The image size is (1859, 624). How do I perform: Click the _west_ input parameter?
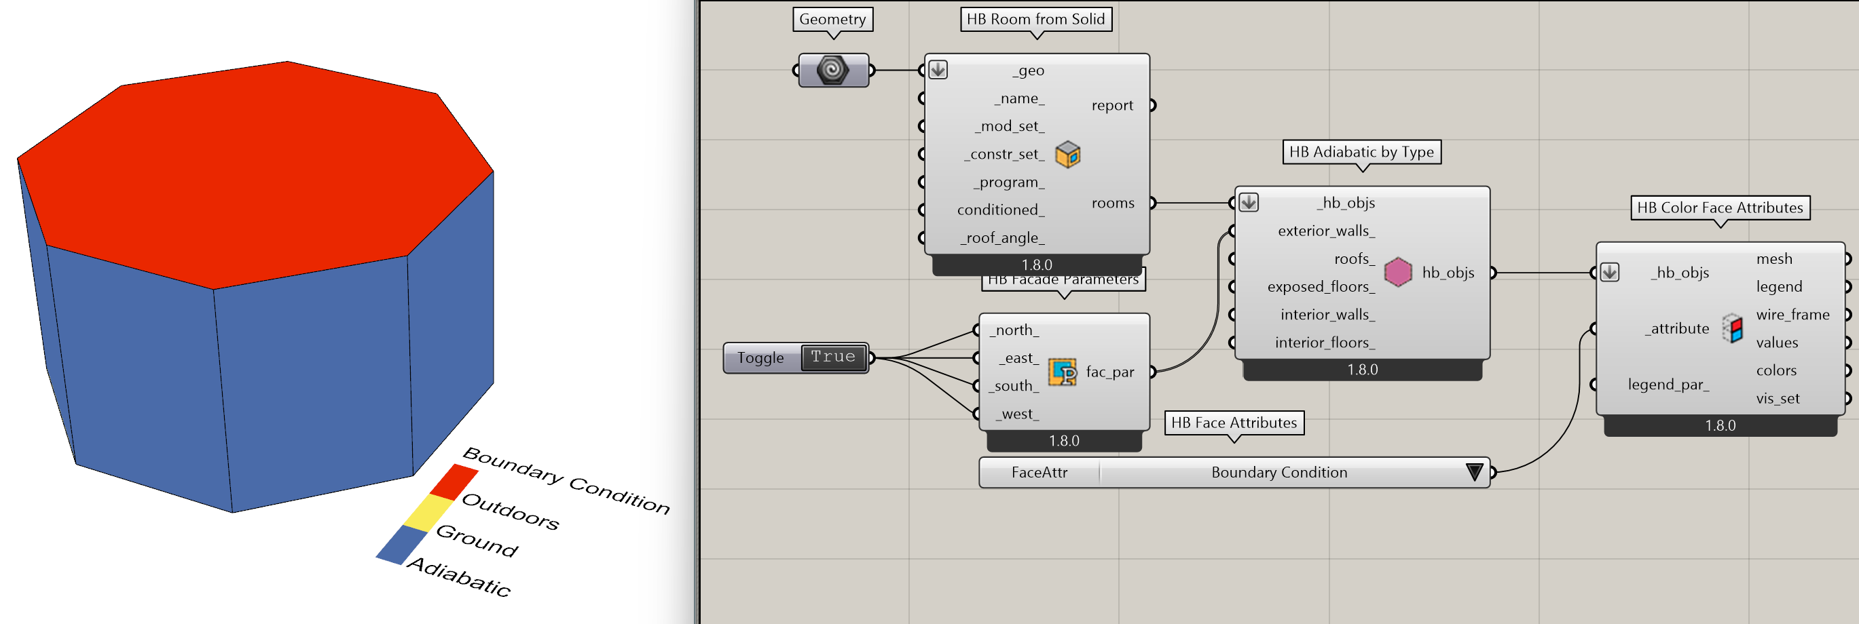(x=1017, y=414)
